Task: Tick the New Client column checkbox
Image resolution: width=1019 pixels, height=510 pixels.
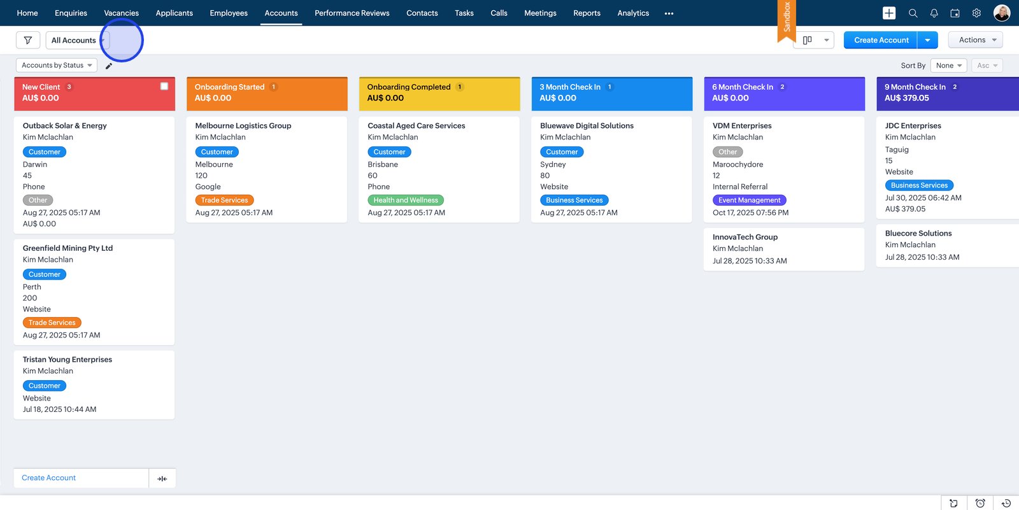Action: coord(164,87)
